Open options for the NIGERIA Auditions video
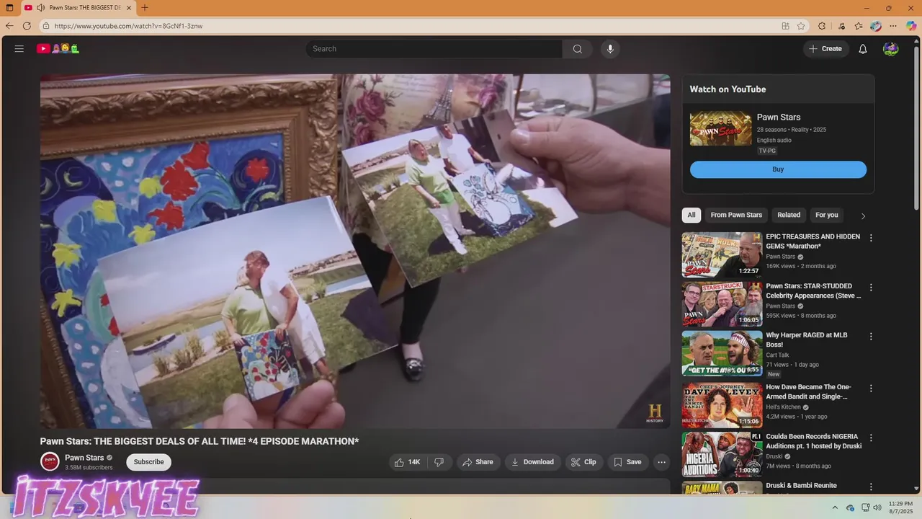This screenshot has height=519, width=922. coord(871,438)
